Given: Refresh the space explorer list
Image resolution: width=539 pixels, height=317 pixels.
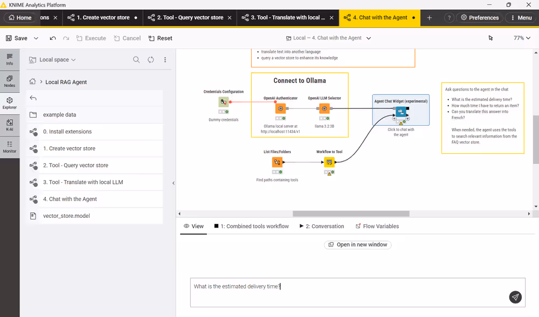Looking at the screenshot, I should pyautogui.click(x=151, y=60).
